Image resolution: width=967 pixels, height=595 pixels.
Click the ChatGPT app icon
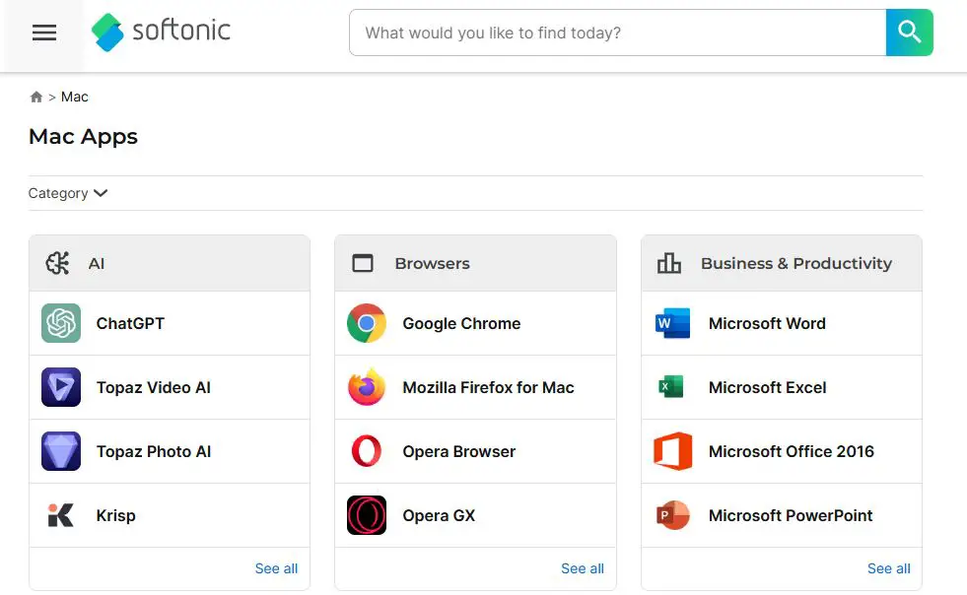point(61,323)
